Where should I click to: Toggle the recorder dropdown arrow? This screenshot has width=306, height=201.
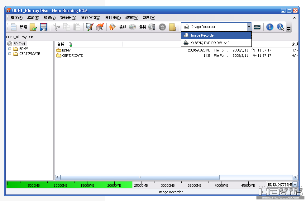(x=249, y=27)
